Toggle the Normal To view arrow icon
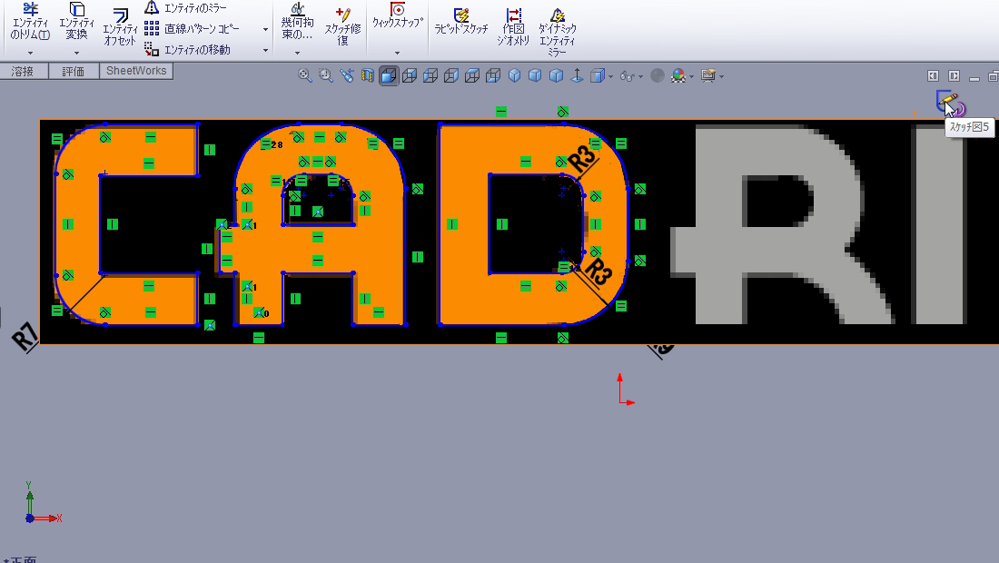Screen dimensions: 999x563 point(576,76)
